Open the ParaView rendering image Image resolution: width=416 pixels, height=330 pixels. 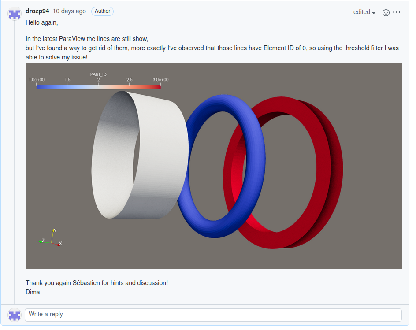(x=214, y=166)
